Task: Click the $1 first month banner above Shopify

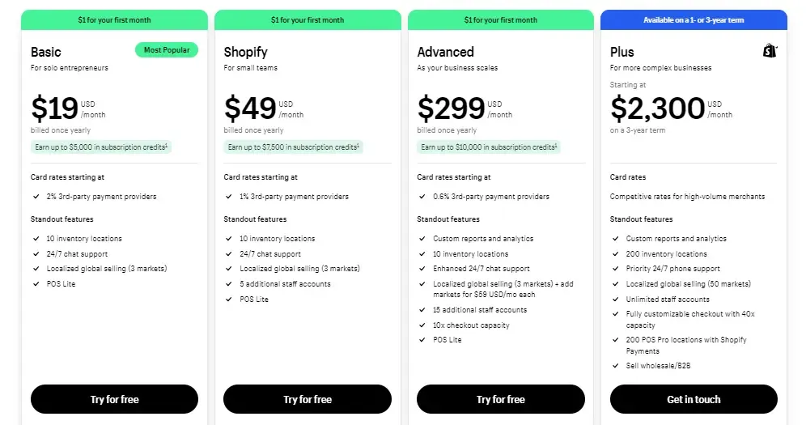Action: click(308, 20)
